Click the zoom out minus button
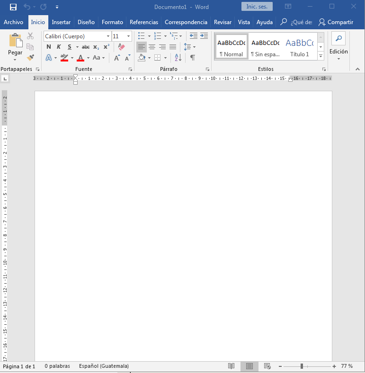Viewport: 365px width, 373px height. pyautogui.click(x=280, y=366)
